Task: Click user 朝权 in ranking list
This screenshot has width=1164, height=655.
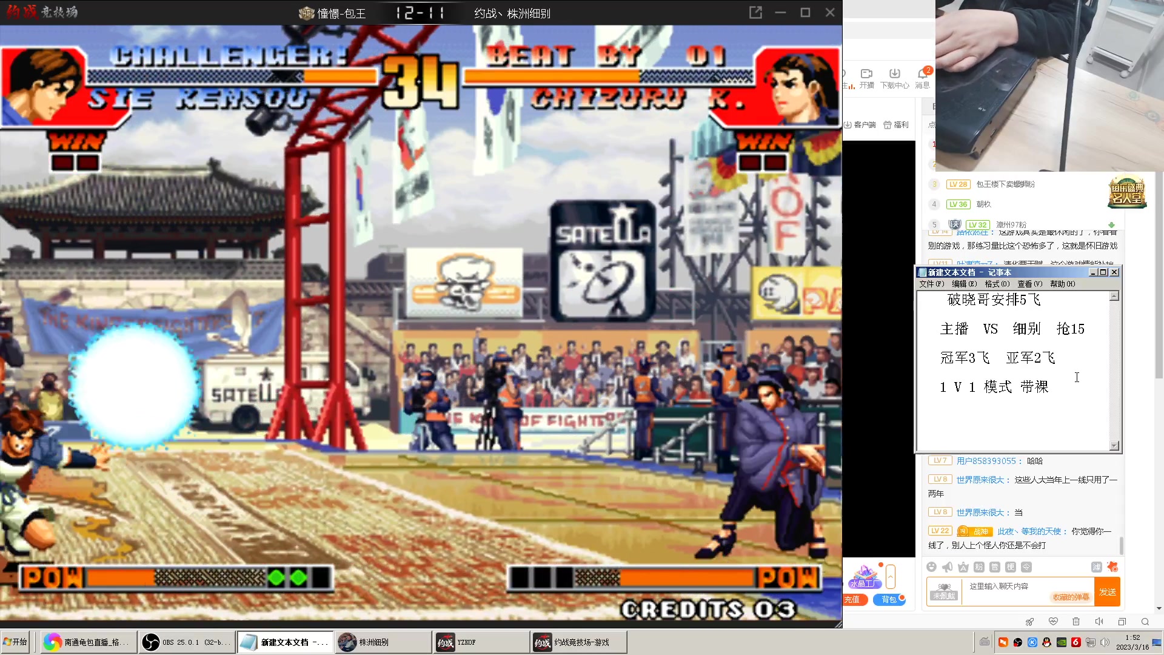Action: [983, 204]
